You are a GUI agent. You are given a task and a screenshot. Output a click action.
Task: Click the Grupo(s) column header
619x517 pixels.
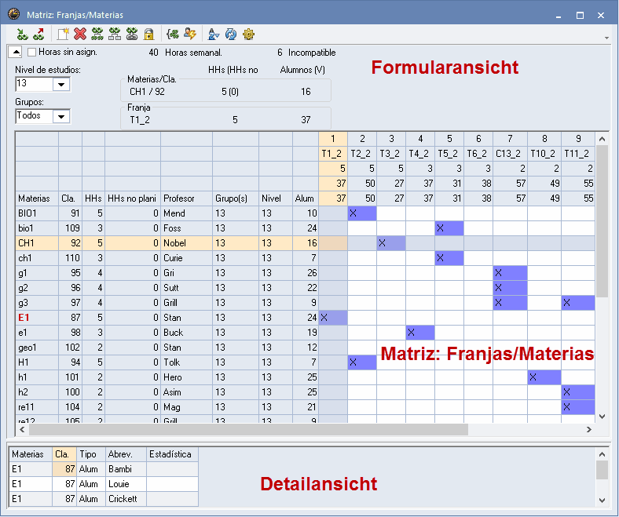236,198
